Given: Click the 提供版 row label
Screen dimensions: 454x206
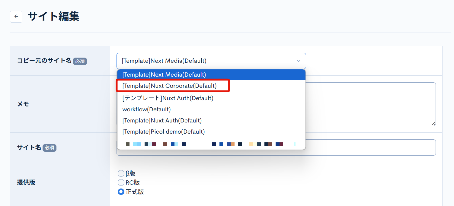Looking at the screenshot, I should click(x=26, y=182).
